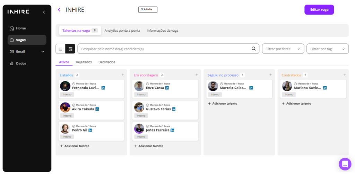
Task: Open the Filtrar por fonte dropdown
Action: [x=283, y=49]
